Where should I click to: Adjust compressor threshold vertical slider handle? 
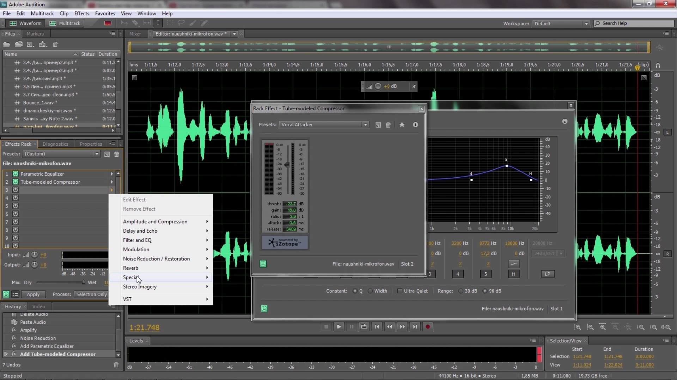[x=287, y=165]
